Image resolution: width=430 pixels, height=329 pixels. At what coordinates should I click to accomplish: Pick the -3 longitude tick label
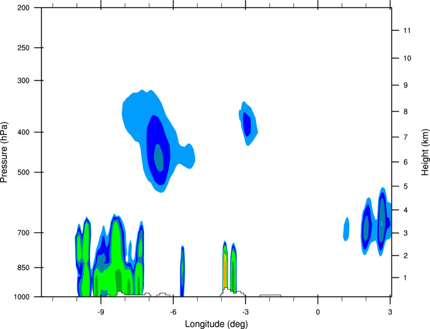point(245,312)
